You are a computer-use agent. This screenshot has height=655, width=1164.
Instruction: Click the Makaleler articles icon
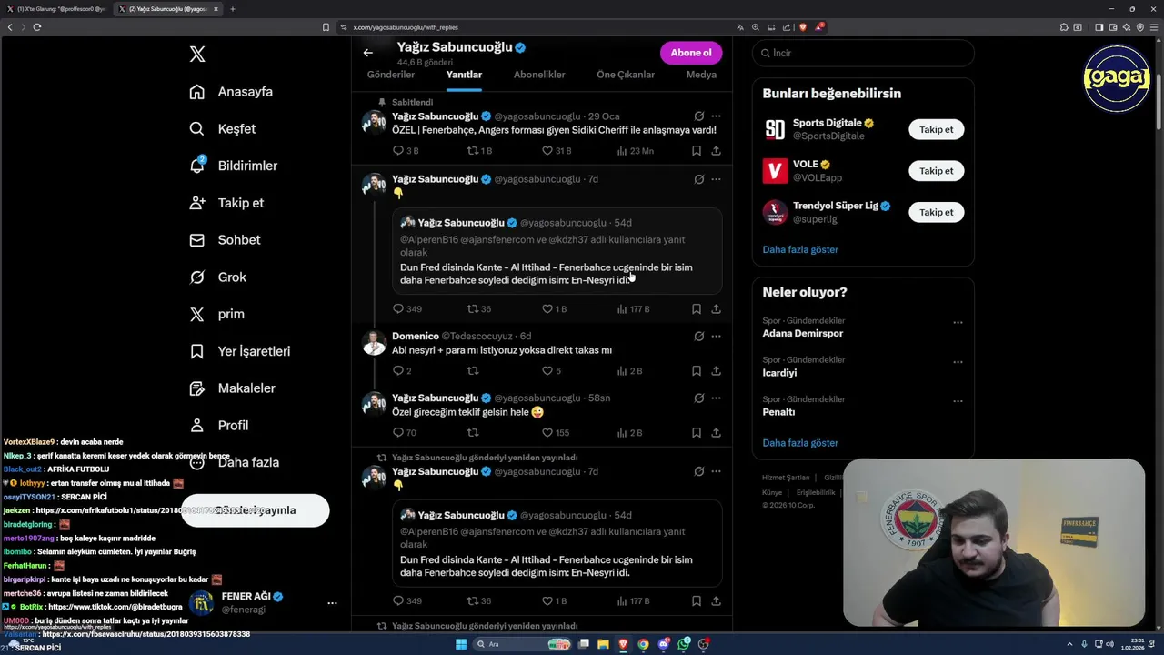196,388
